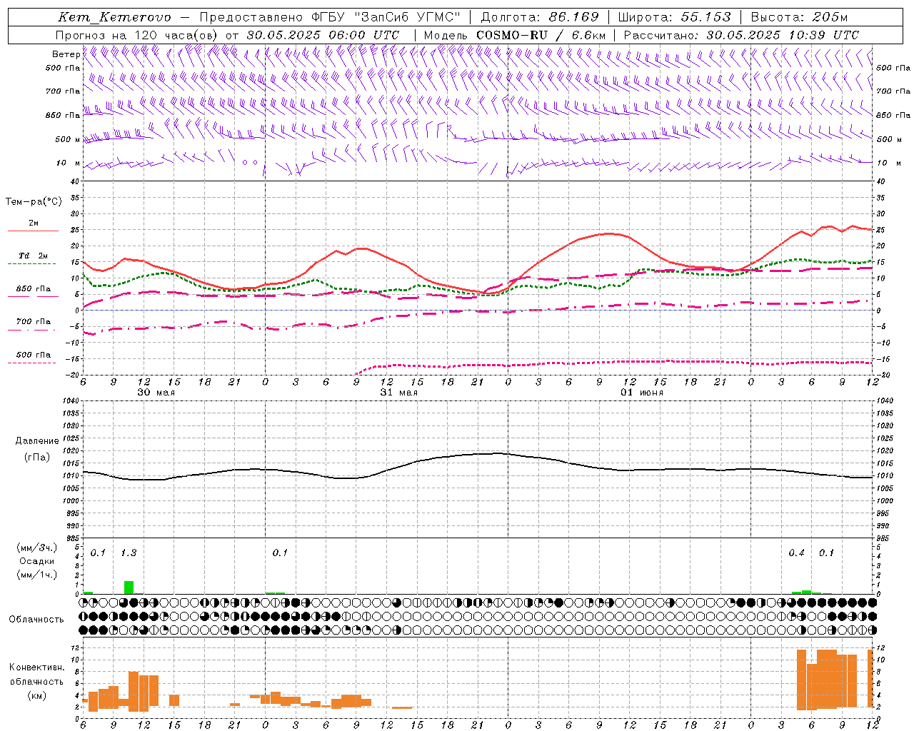Screen dimensions: 914x731
Task: Select the "(мм/1ч.)" unit label
Action: 36,575
